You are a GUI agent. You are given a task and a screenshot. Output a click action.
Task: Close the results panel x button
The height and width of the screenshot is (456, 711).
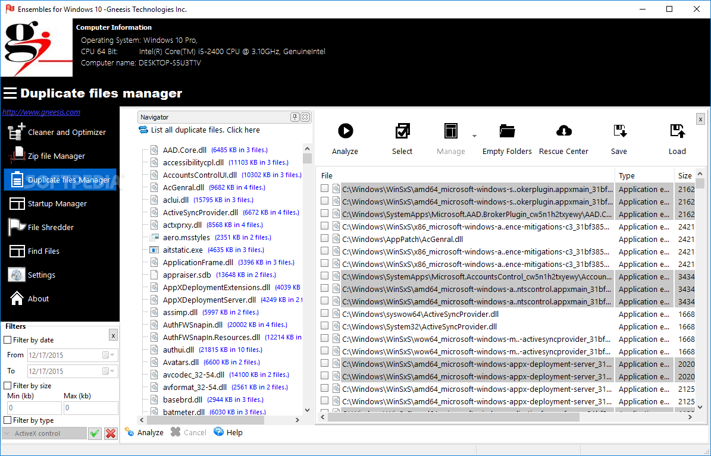pyautogui.click(x=700, y=119)
